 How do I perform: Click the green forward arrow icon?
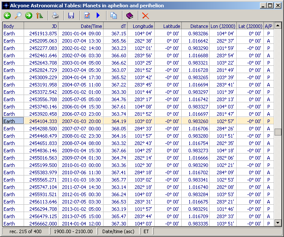(x=29, y=16)
